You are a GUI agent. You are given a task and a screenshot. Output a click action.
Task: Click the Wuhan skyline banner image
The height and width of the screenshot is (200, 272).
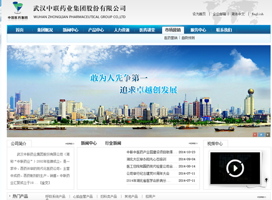tap(139, 91)
